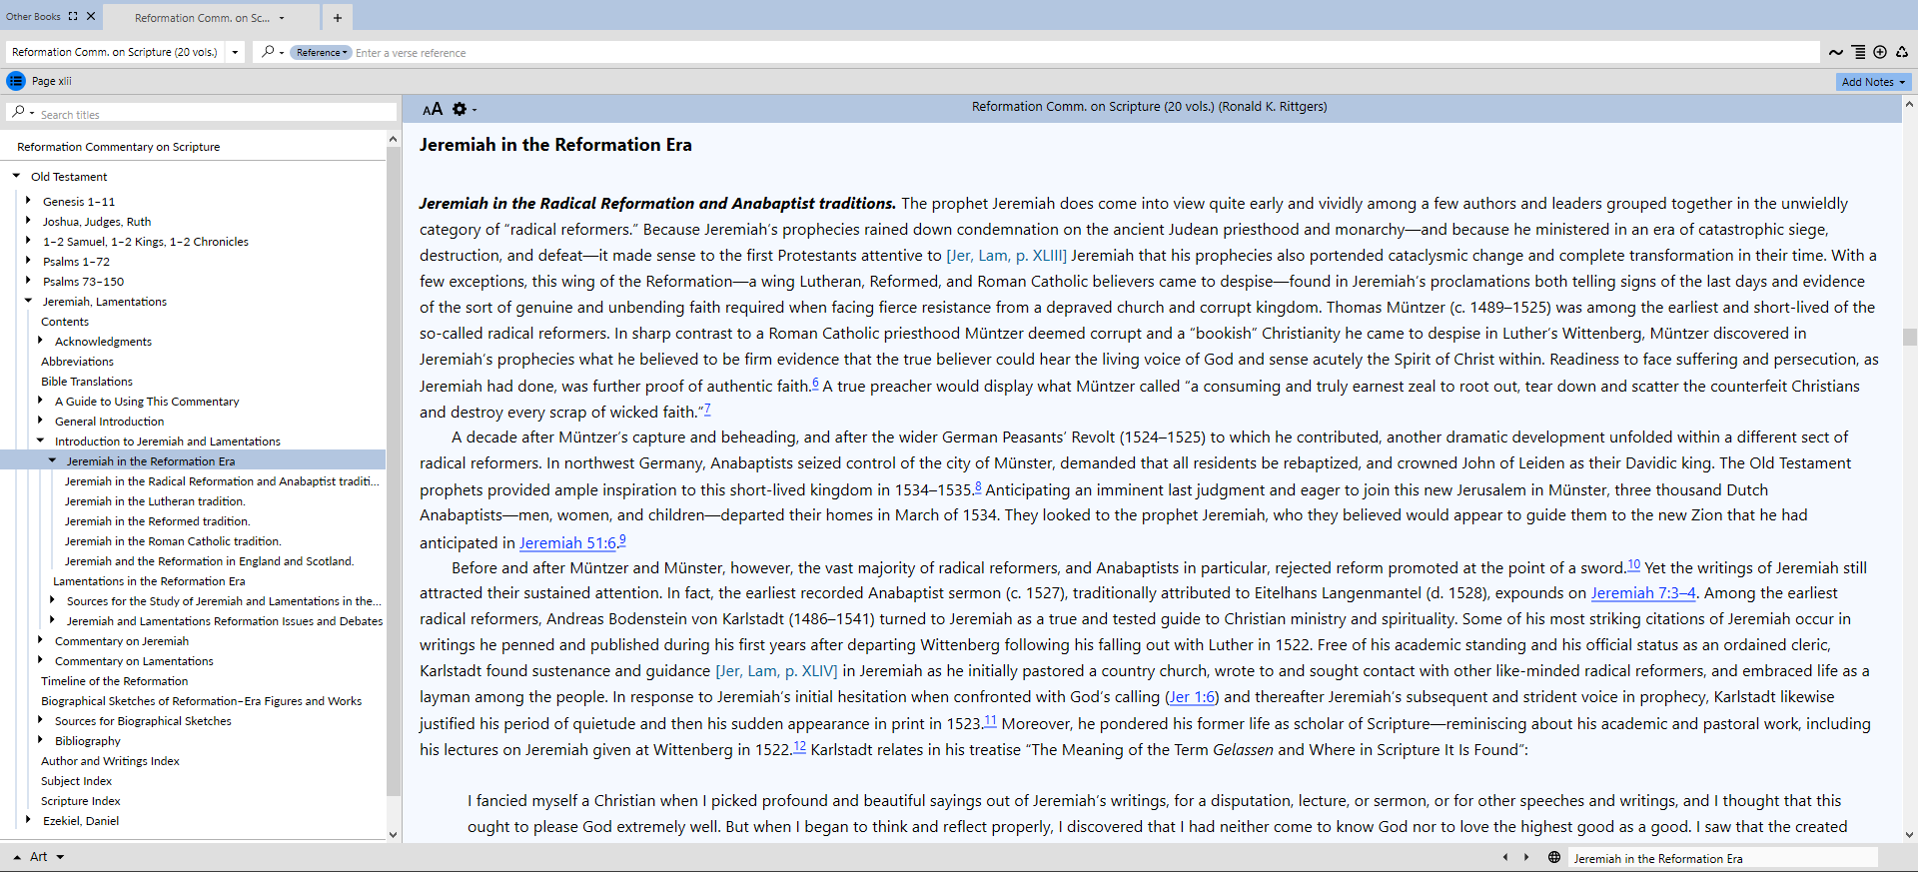Close the Other Books panel
Image resolution: width=1918 pixels, height=872 pixels.
[x=91, y=16]
